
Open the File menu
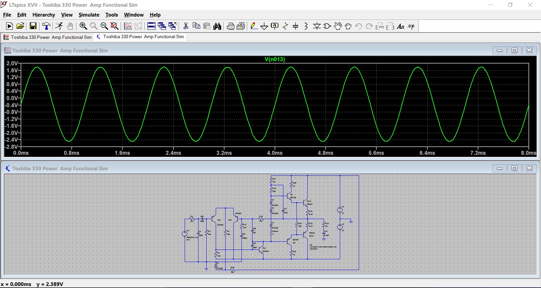7,15
